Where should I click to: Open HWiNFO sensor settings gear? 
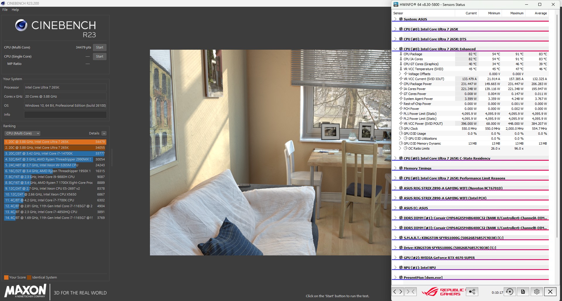[x=537, y=292]
